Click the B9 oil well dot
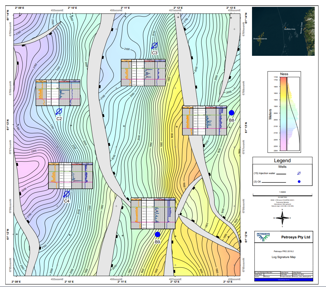326x287 pixels. pyautogui.click(x=157, y=235)
